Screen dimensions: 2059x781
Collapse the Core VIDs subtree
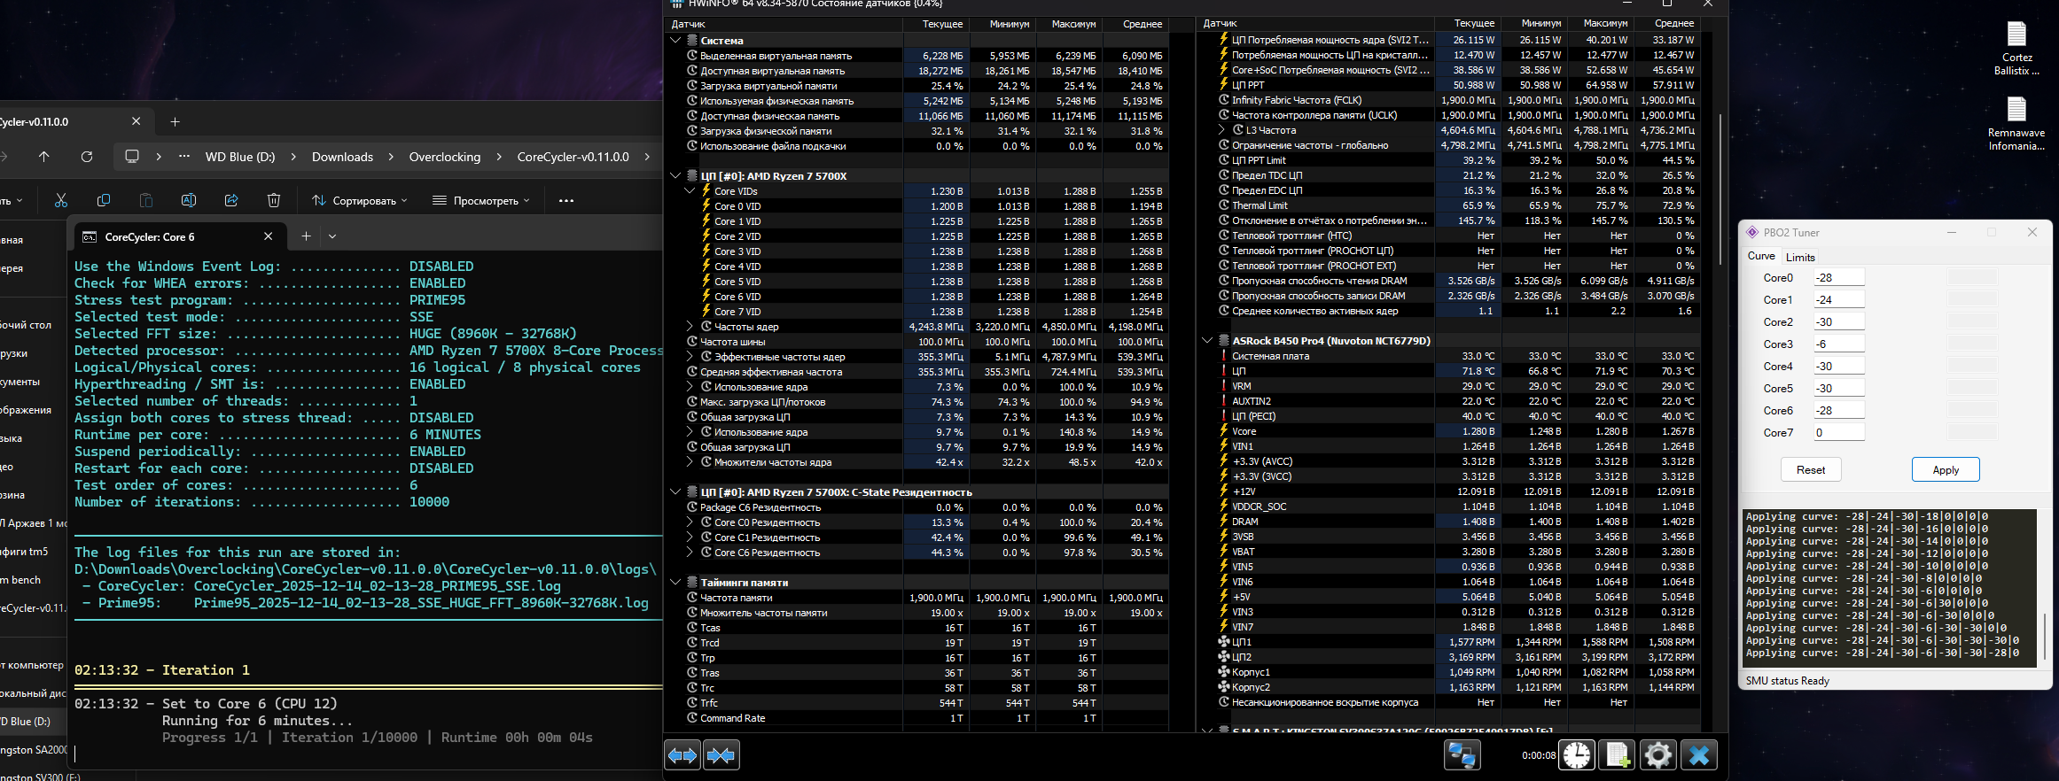click(x=690, y=191)
